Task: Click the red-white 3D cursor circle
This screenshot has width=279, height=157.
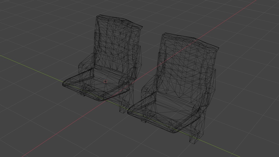Action: point(105,81)
